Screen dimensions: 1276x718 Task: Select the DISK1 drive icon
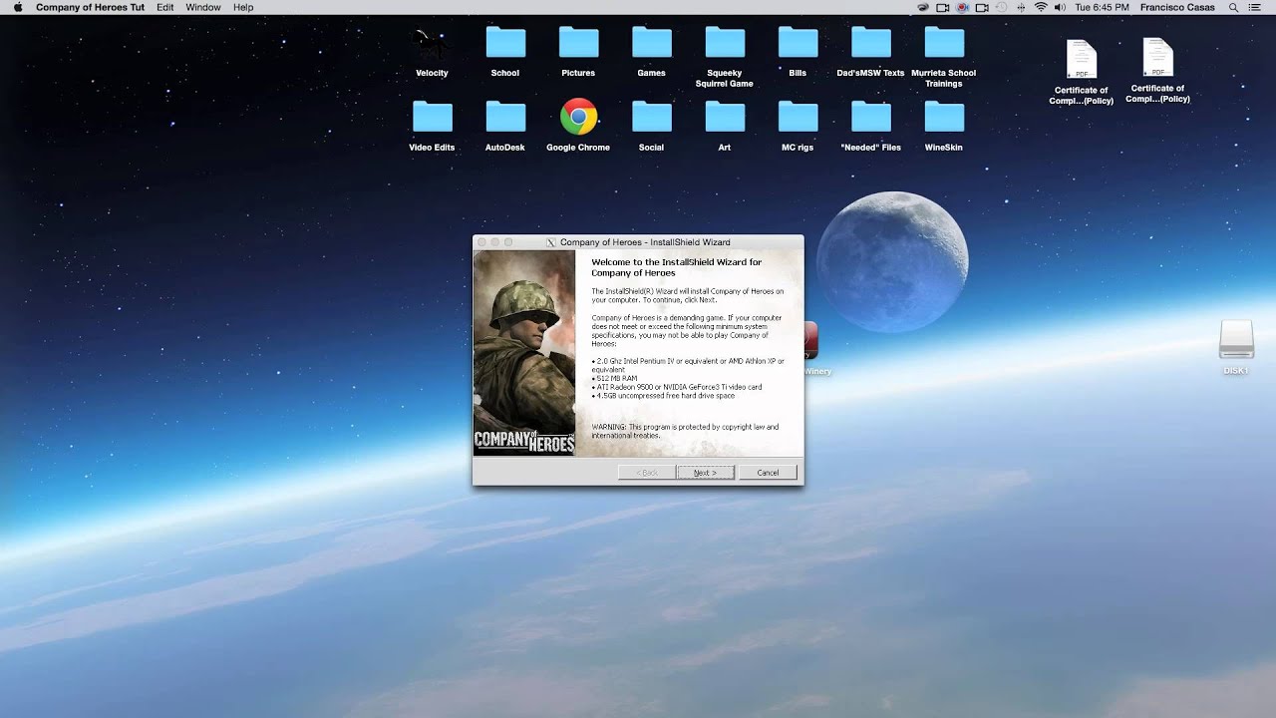pyautogui.click(x=1236, y=341)
